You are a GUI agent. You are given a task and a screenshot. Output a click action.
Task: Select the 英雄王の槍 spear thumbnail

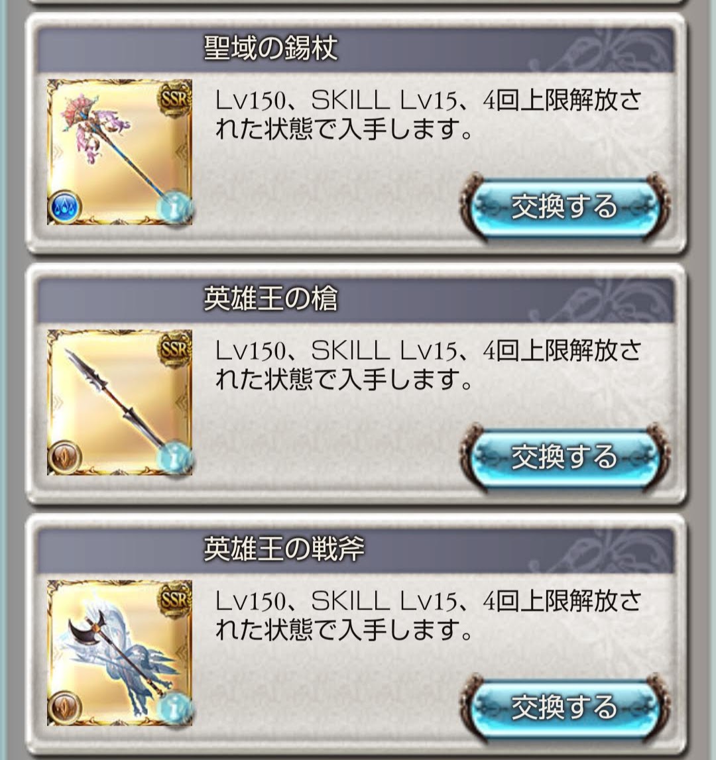coord(120,402)
